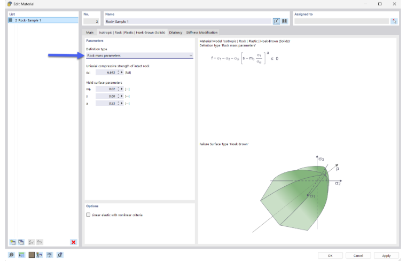Click the Apply button

tap(386, 256)
